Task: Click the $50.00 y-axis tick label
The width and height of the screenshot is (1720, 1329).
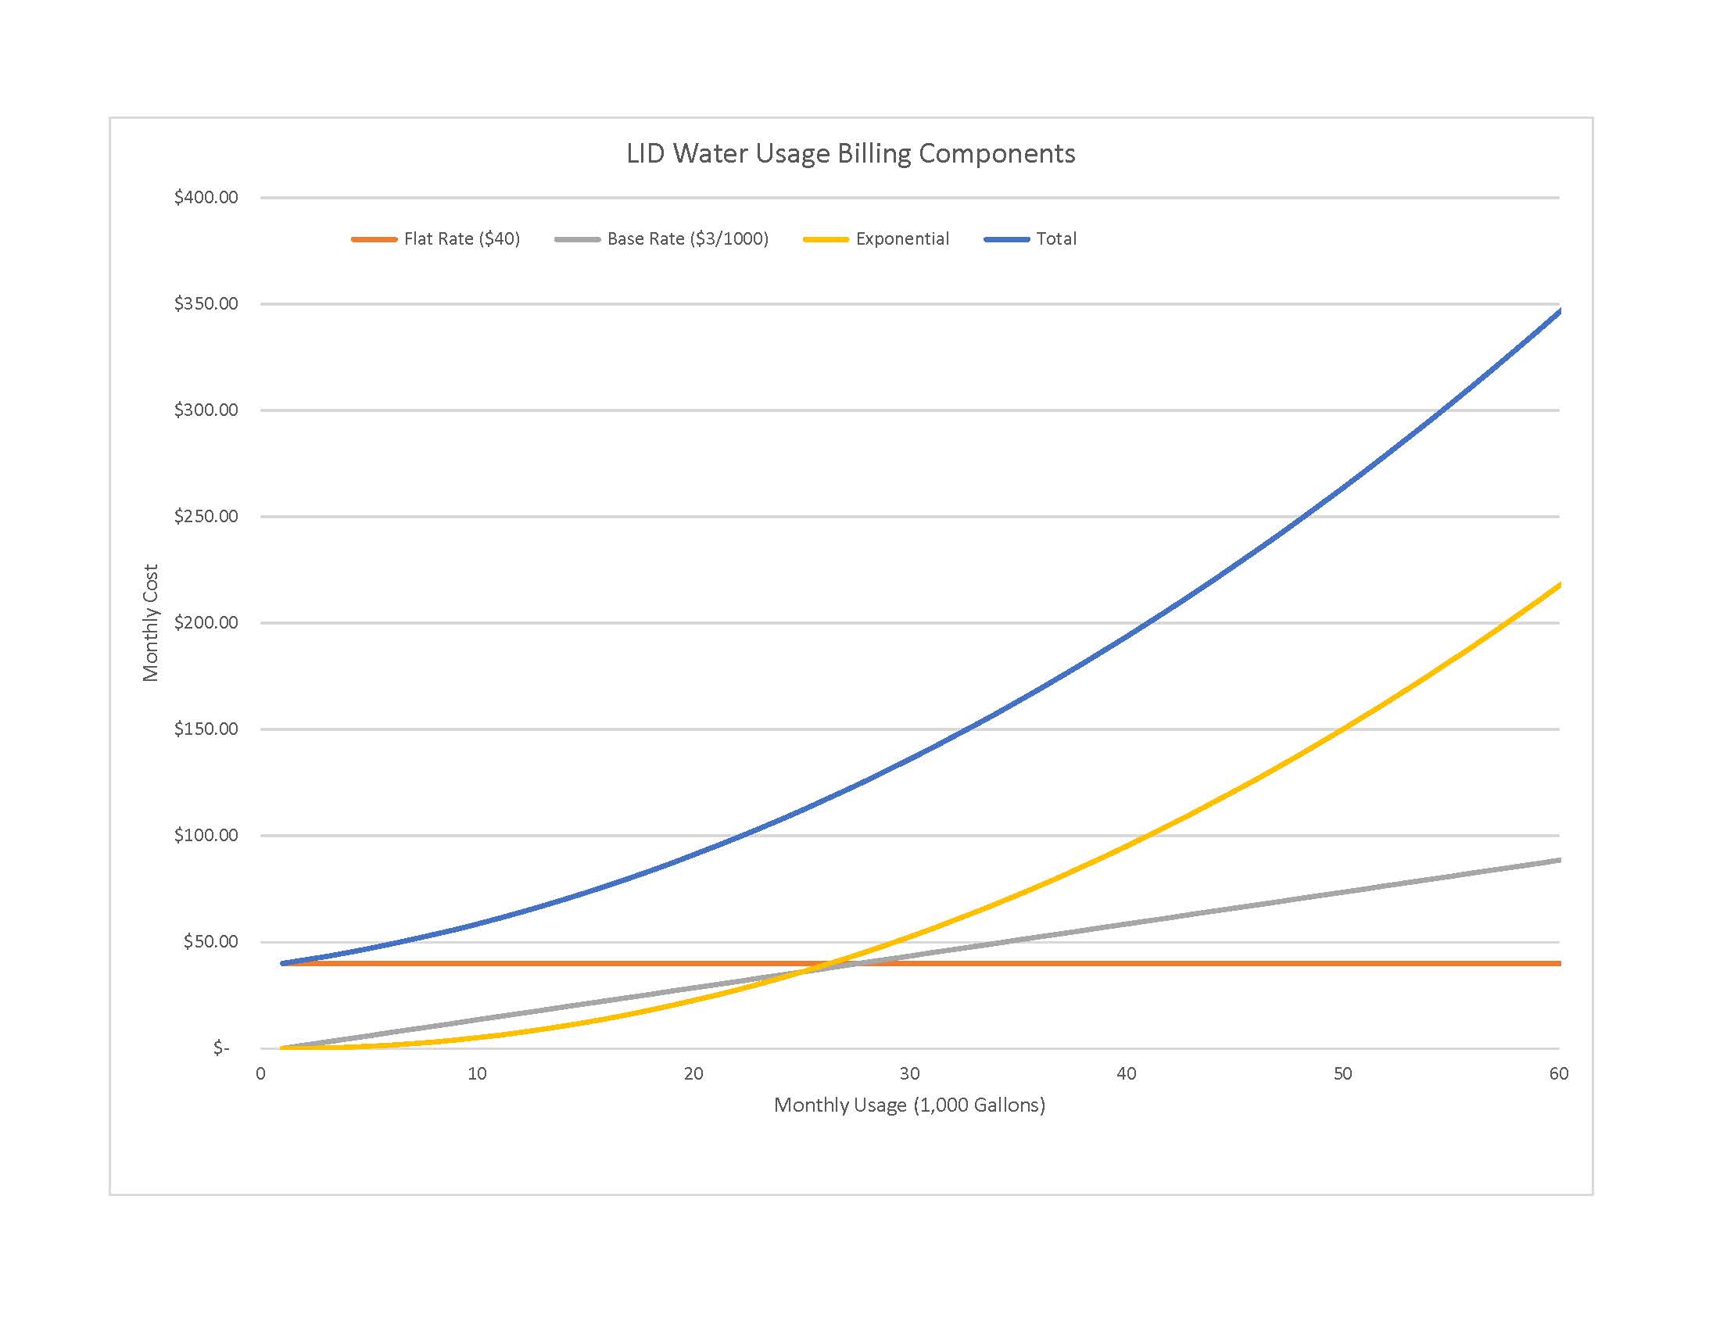Action: [210, 942]
